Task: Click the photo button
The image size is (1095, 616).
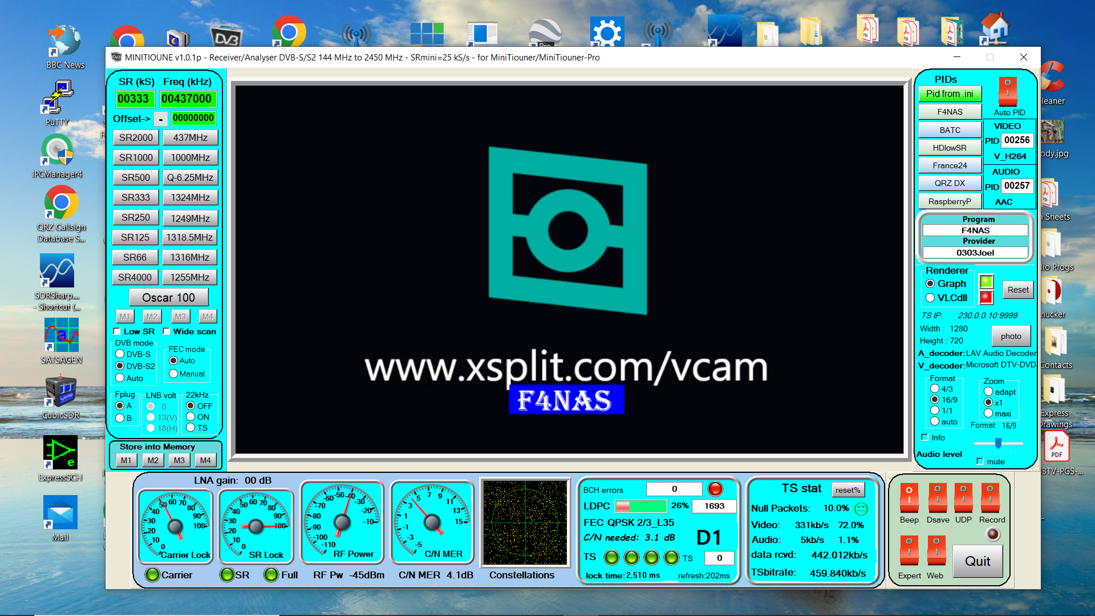Action: tap(1011, 336)
